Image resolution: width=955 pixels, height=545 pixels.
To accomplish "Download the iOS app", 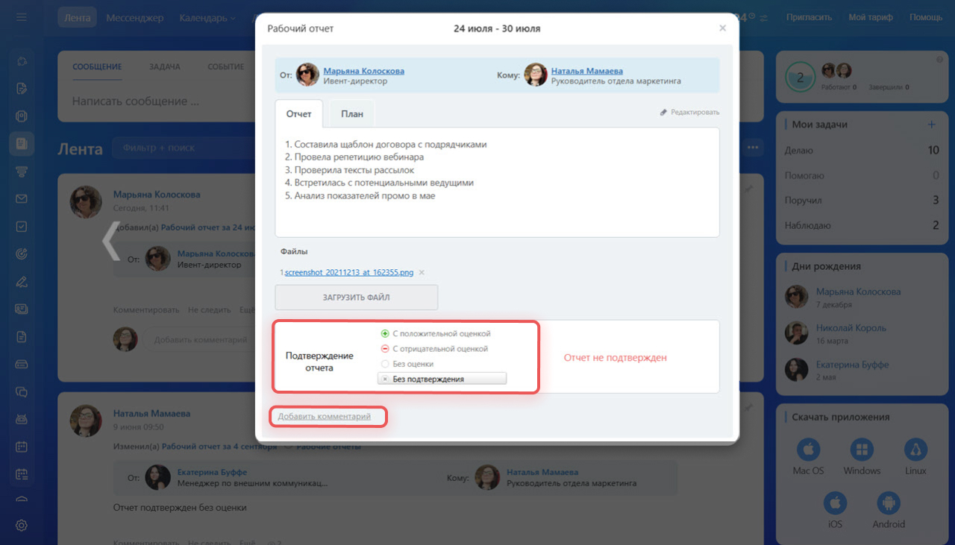I will coord(835,503).
